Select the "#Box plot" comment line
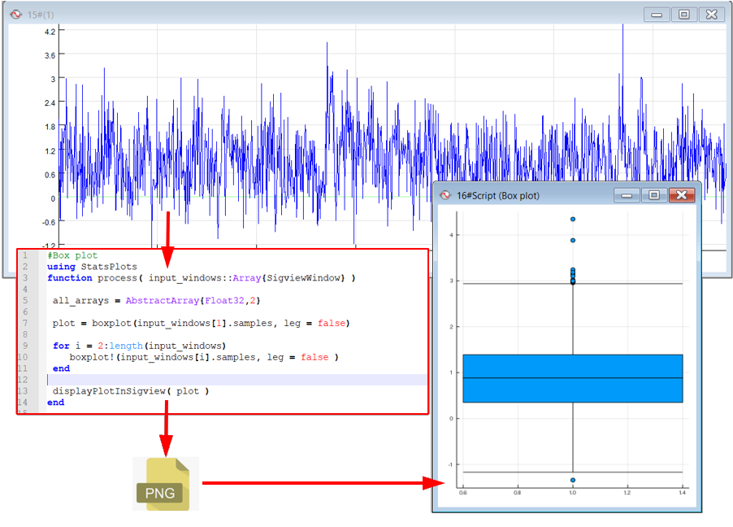Screen dimensions: 733x527 pos(72,255)
